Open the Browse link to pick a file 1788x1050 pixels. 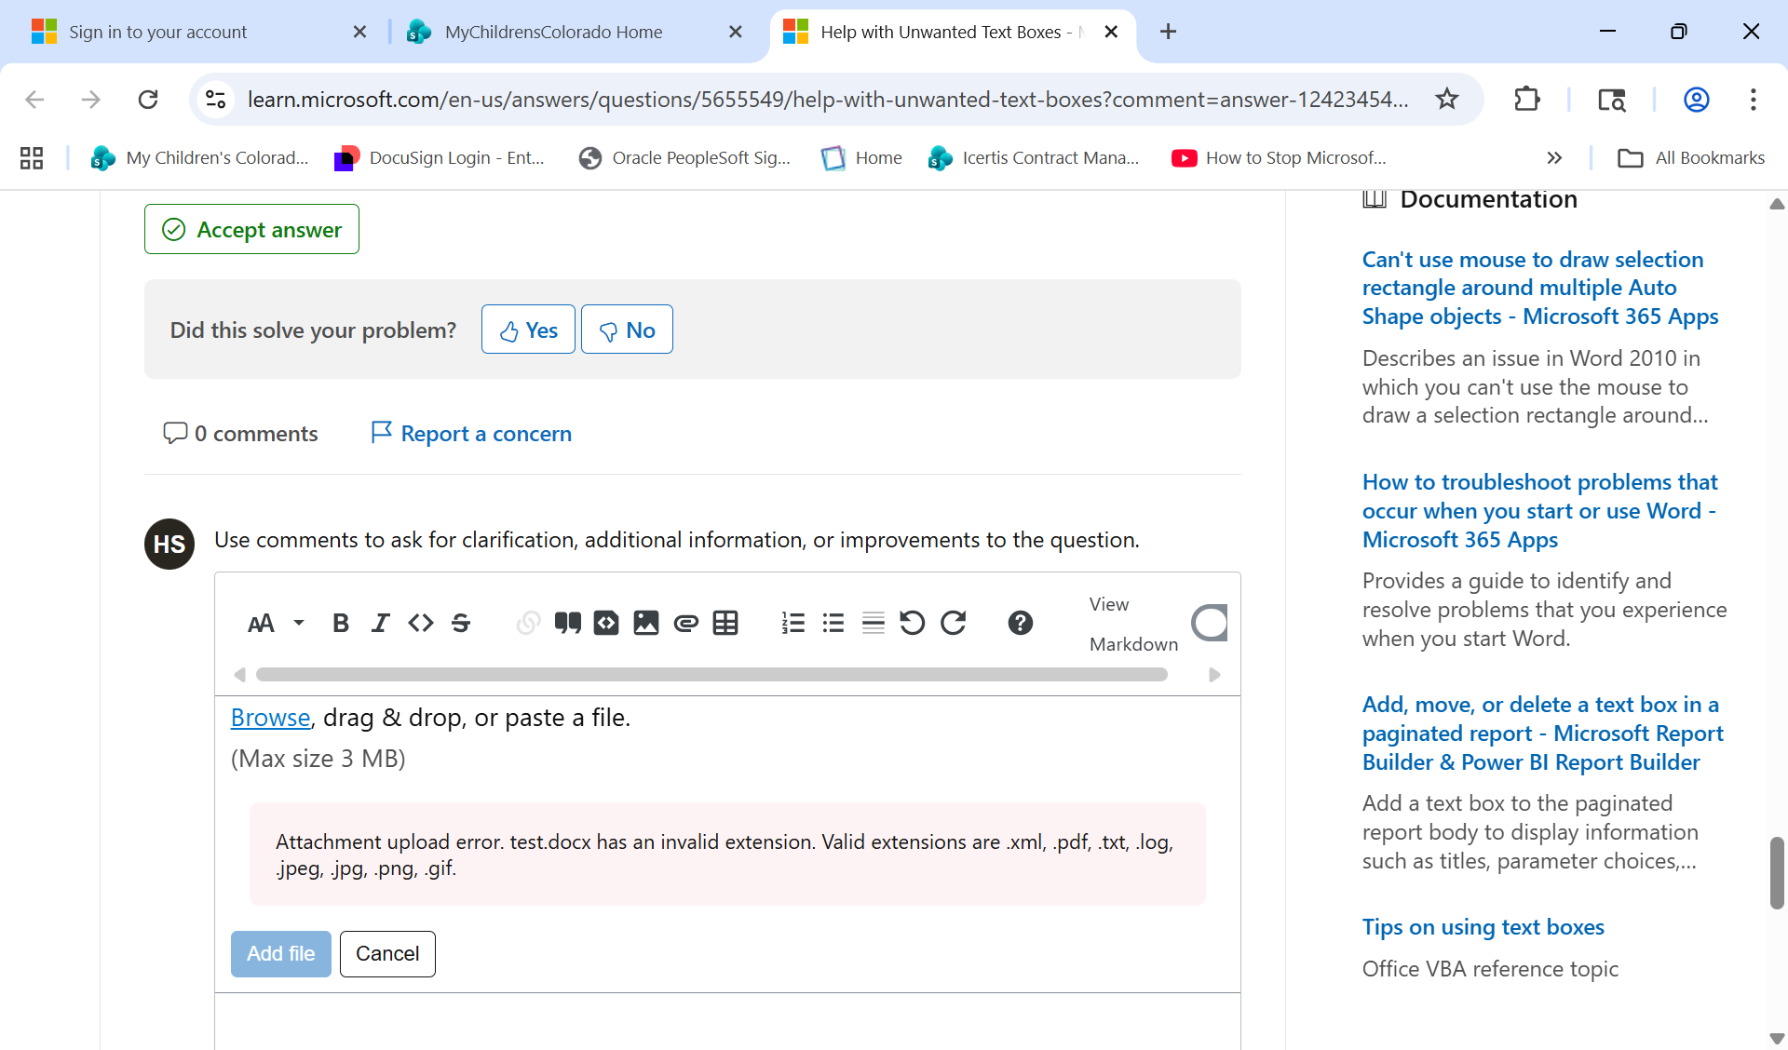tap(270, 718)
